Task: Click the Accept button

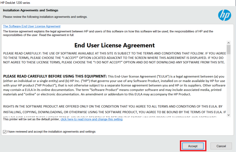Action: 193,146
